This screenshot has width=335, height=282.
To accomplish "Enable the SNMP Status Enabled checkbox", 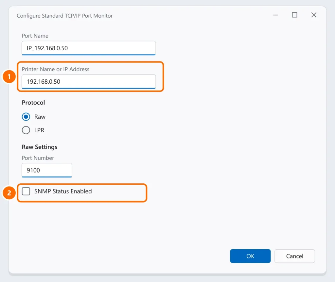I will click(26, 191).
